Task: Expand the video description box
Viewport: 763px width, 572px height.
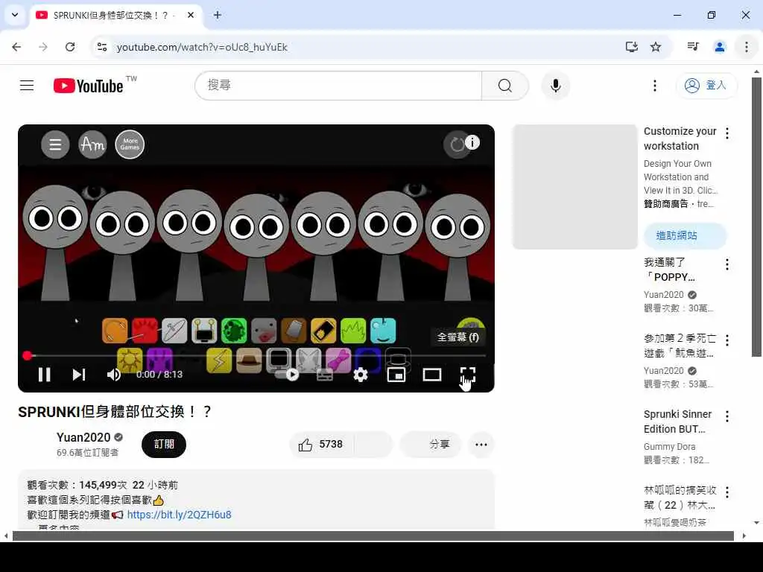Action: point(256,500)
